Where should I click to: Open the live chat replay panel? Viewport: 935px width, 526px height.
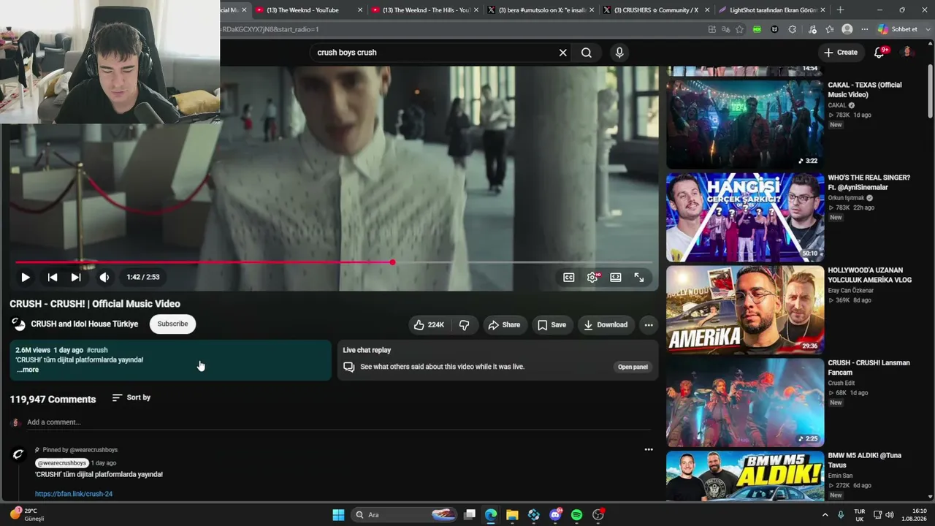(x=633, y=367)
